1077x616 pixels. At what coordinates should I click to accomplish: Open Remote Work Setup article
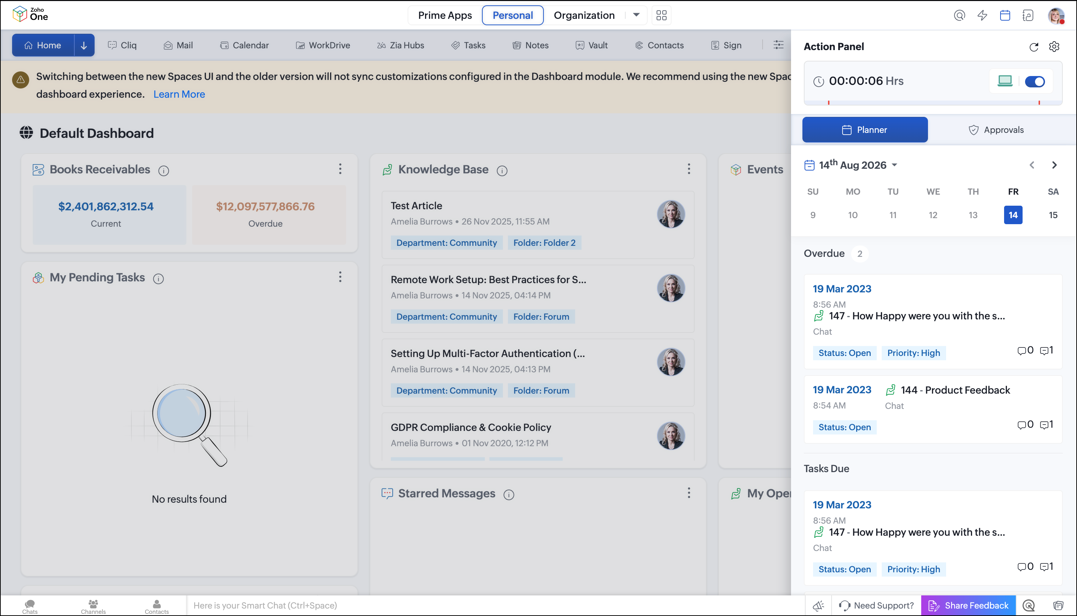(538, 299)
